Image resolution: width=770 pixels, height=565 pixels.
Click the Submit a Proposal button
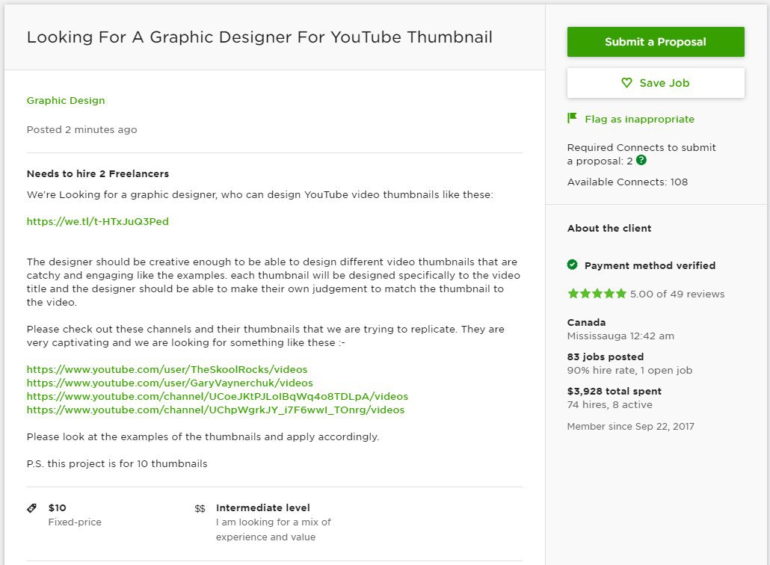tap(656, 42)
